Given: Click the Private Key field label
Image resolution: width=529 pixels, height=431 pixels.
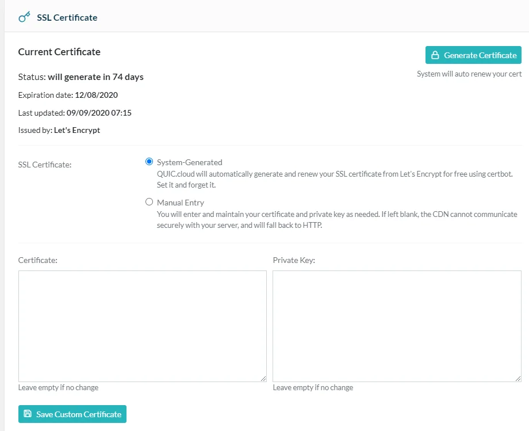Looking at the screenshot, I should point(294,260).
